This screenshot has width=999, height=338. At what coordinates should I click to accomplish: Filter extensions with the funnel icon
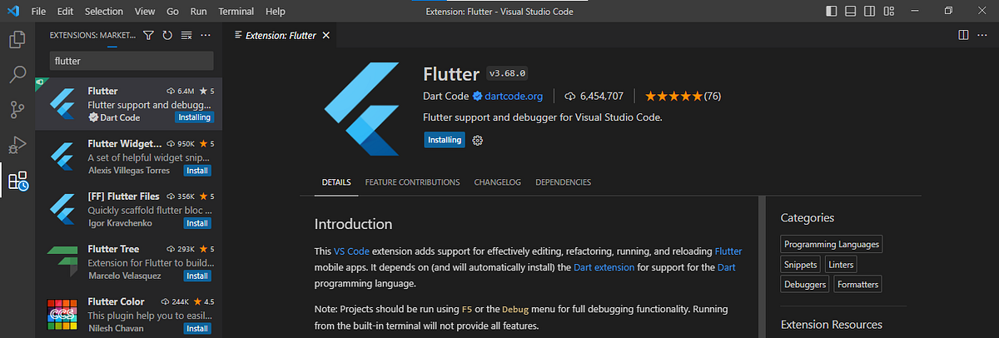(148, 35)
